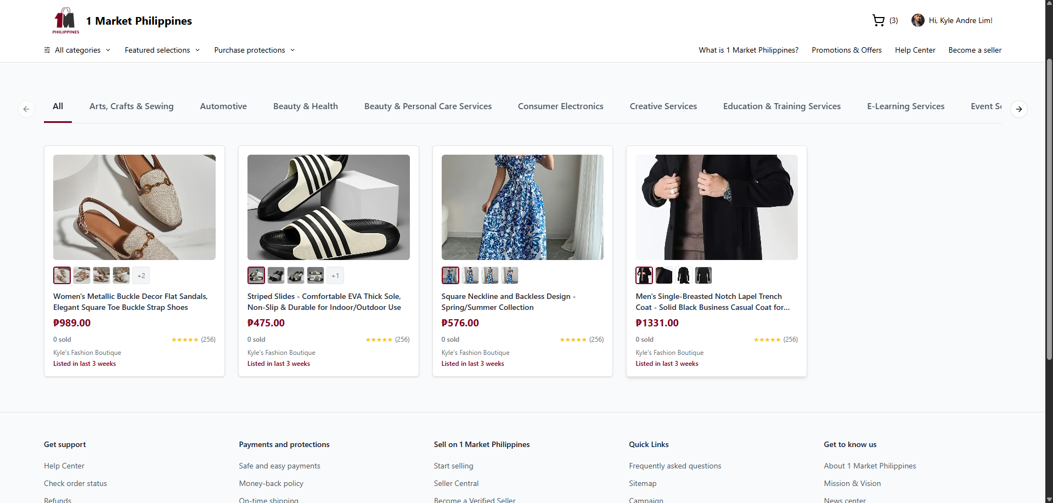This screenshot has height=503, width=1053.
Task: Select the black variant thumbnail of the slides
Action: coord(275,275)
